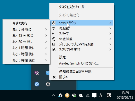Open the OneDrive cloud tray icon
Screen dimensions: 135x101
tap(81, 95)
